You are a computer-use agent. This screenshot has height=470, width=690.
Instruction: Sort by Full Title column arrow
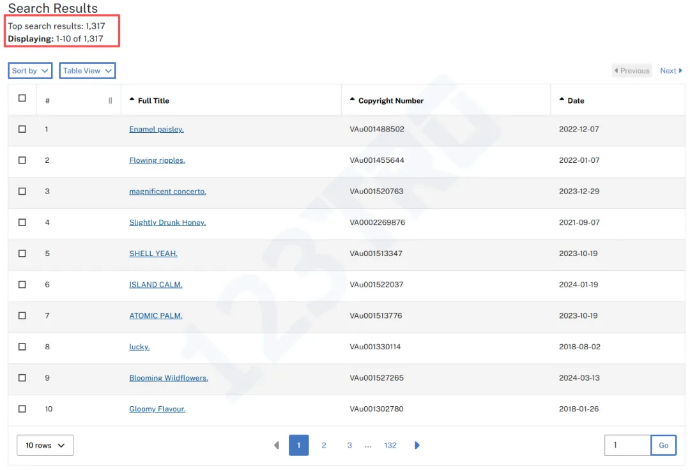point(132,100)
